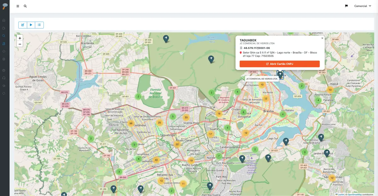This screenshot has height=196, width=378.
Task: Close the TAGUABOX popup
Action: point(322,38)
